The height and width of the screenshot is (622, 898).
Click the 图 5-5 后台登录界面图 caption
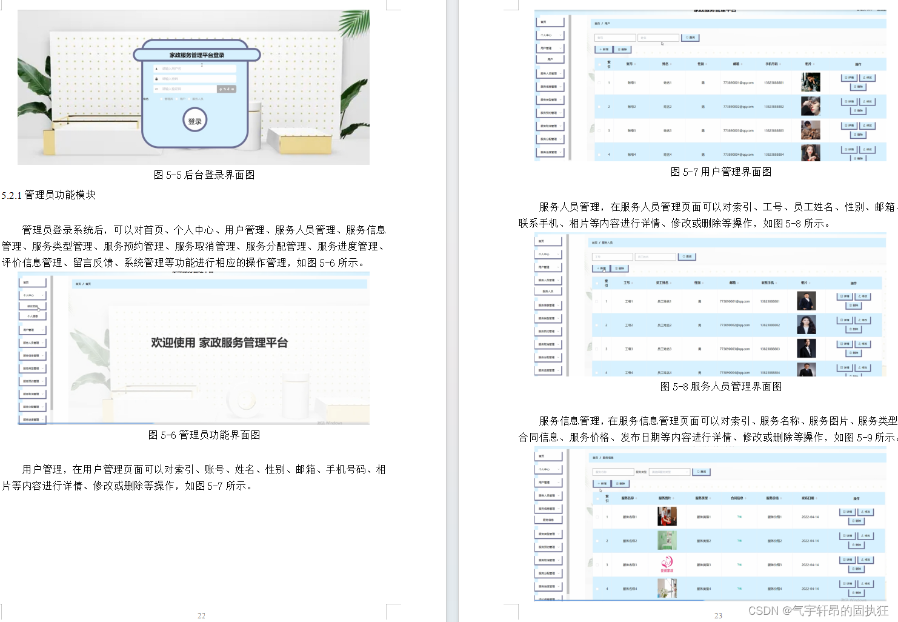[204, 175]
